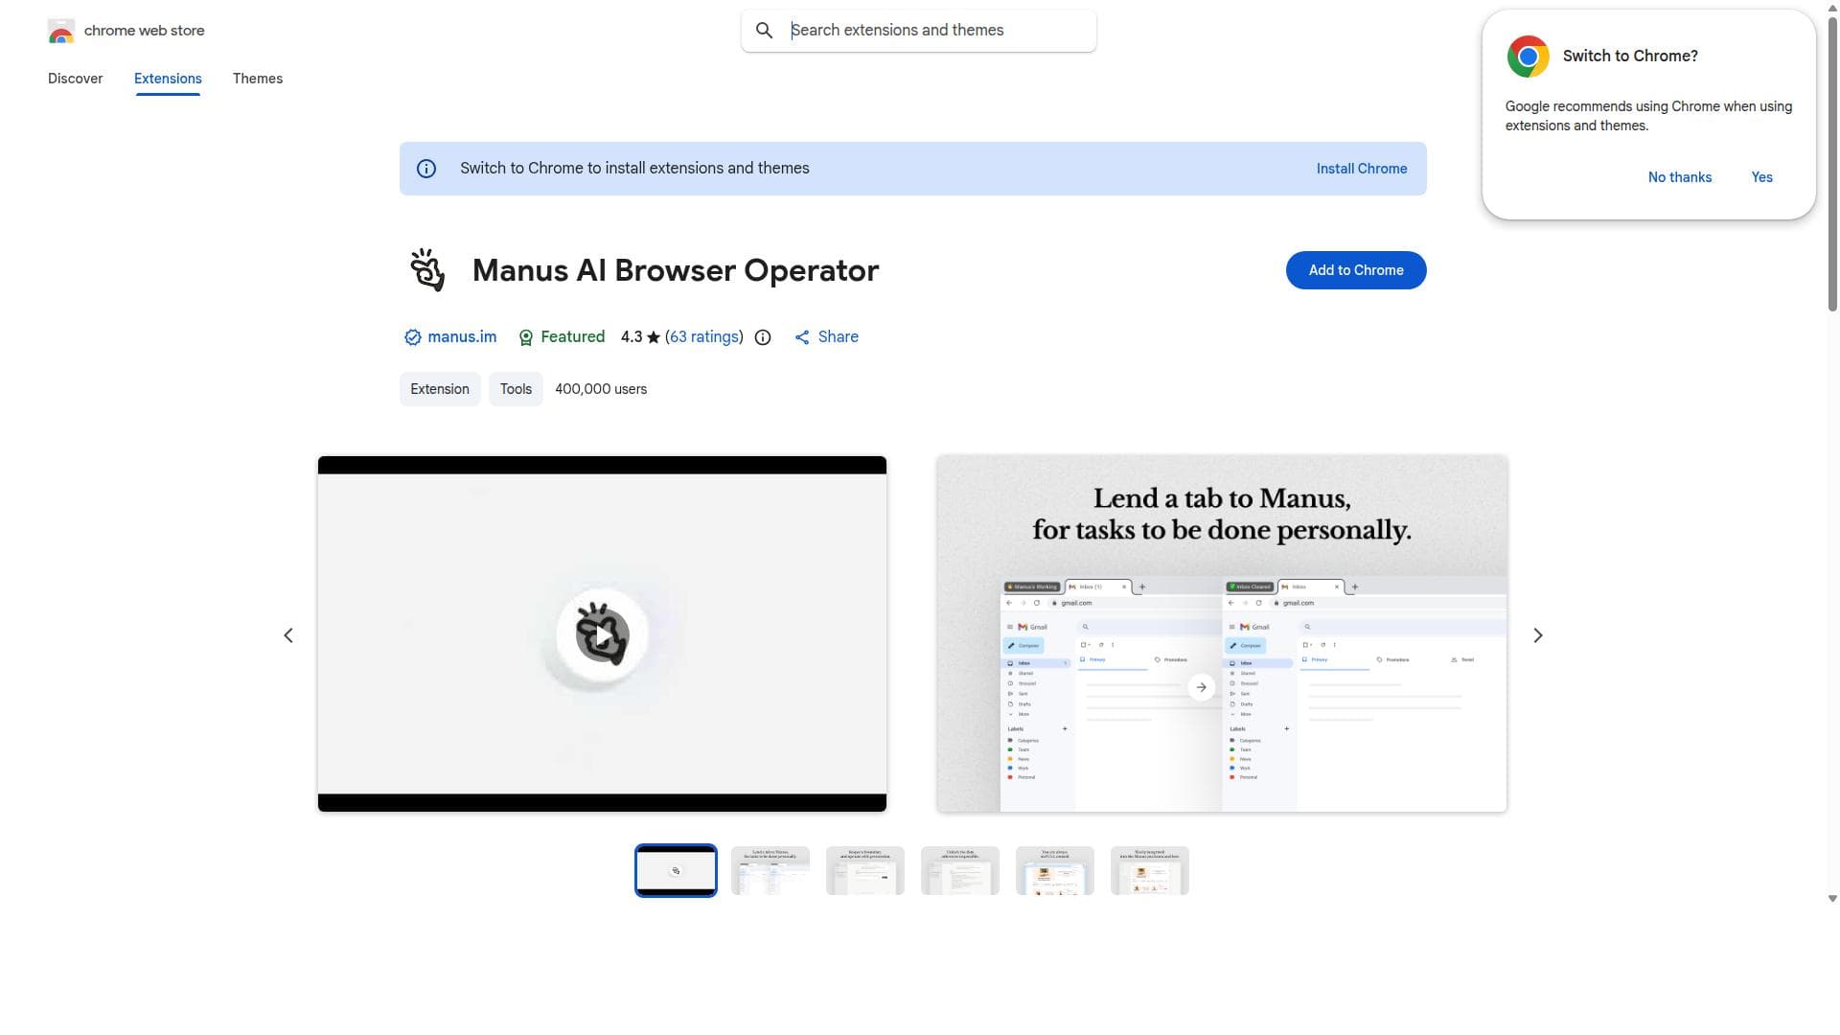This screenshot has width=1840, height=1035.
Task: Click the Chrome Web Store logo
Action: click(60, 31)
